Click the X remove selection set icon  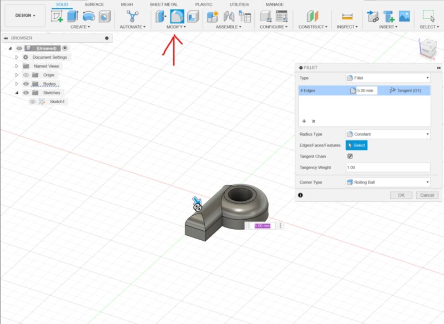tap(314, 121)
